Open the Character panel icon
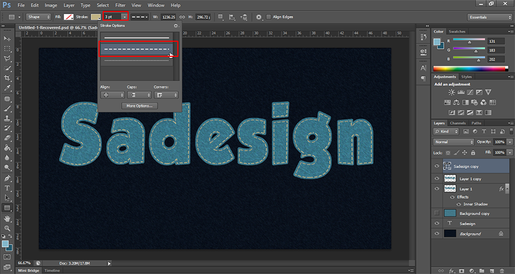This screenshot has height=274, width=515. 423,68
